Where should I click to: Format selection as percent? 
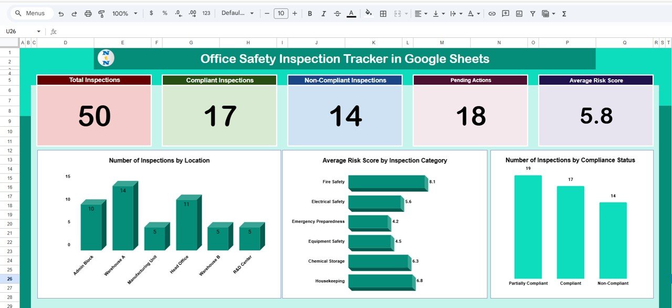[164, 13]
